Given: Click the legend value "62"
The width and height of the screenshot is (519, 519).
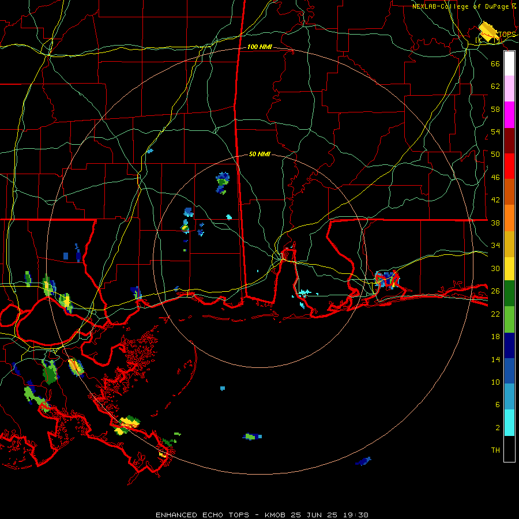Looking at the screenshot, I should [495, 86].
